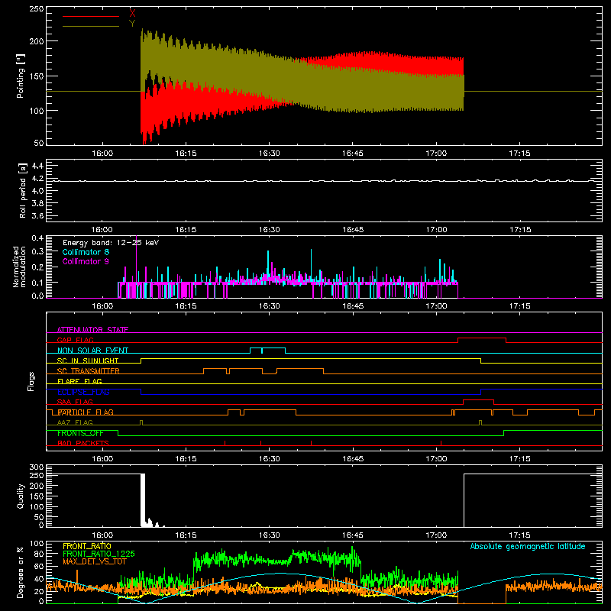The height and width of the screenshot is (611, 611).
Task: Select the FRONTS_OFF flag label
Action: tap(80, 433)
